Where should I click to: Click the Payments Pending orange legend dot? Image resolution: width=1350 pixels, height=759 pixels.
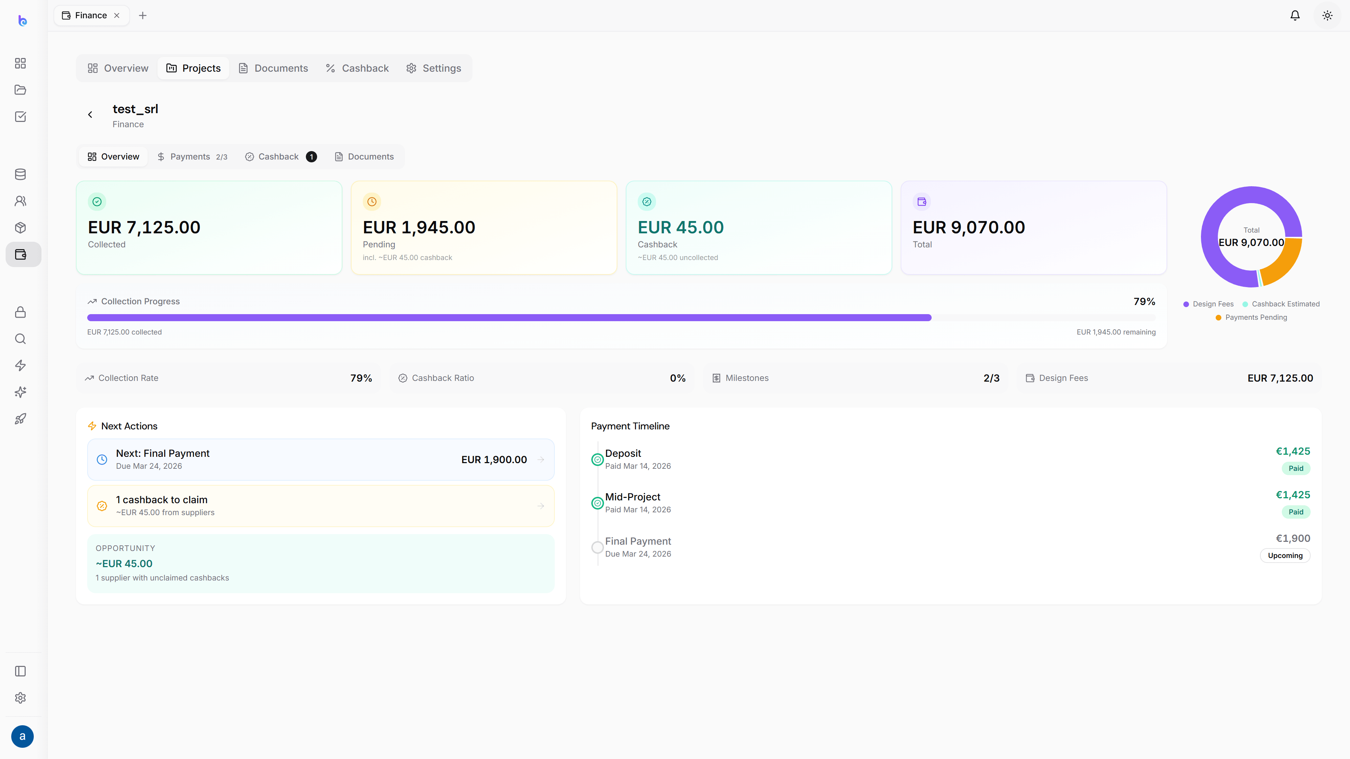click(1219, 317)
